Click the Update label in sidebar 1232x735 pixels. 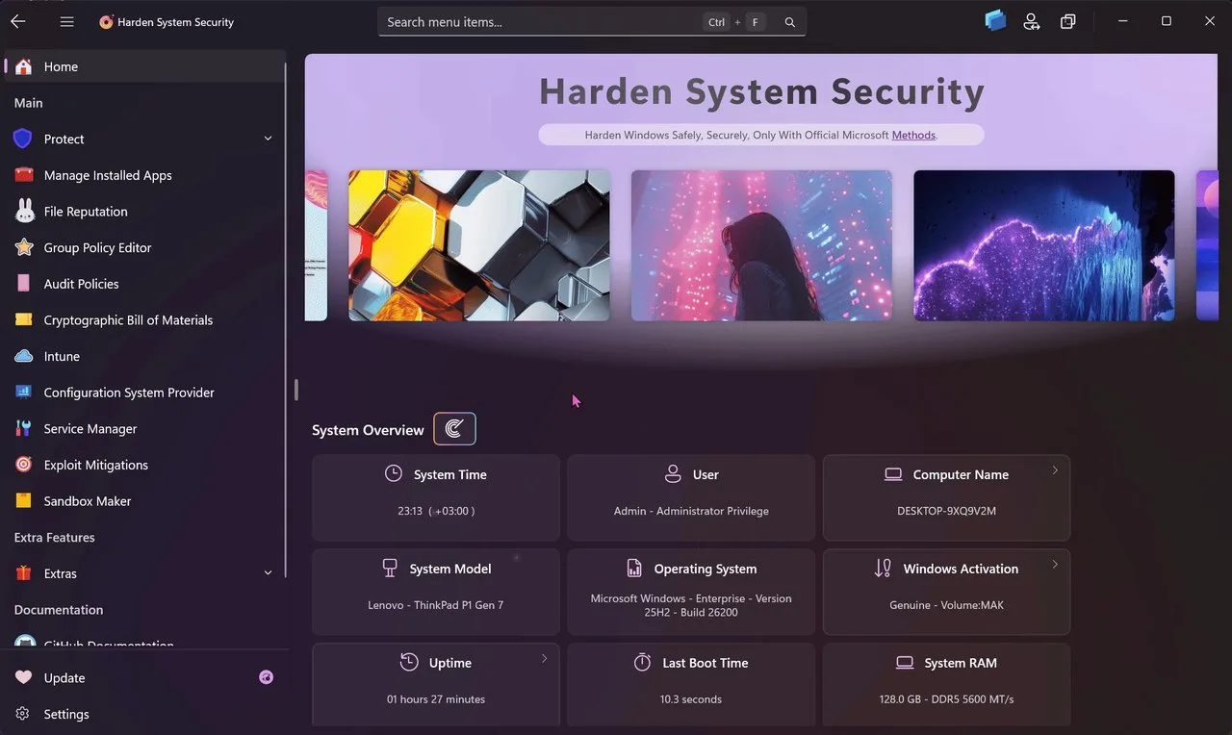(x=64, y=678)
